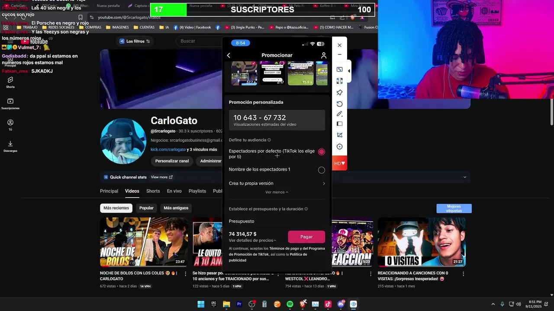
Task: Open Windows Start menu
Action: (201, 304)
